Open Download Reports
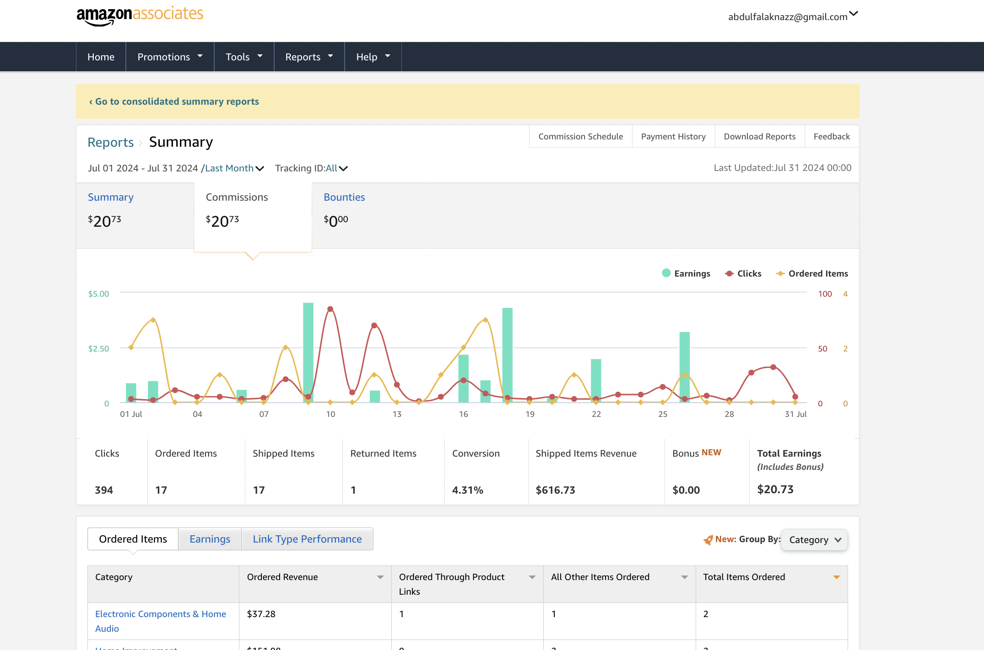This screenshot has height=650, width=984. pos(760,136)
